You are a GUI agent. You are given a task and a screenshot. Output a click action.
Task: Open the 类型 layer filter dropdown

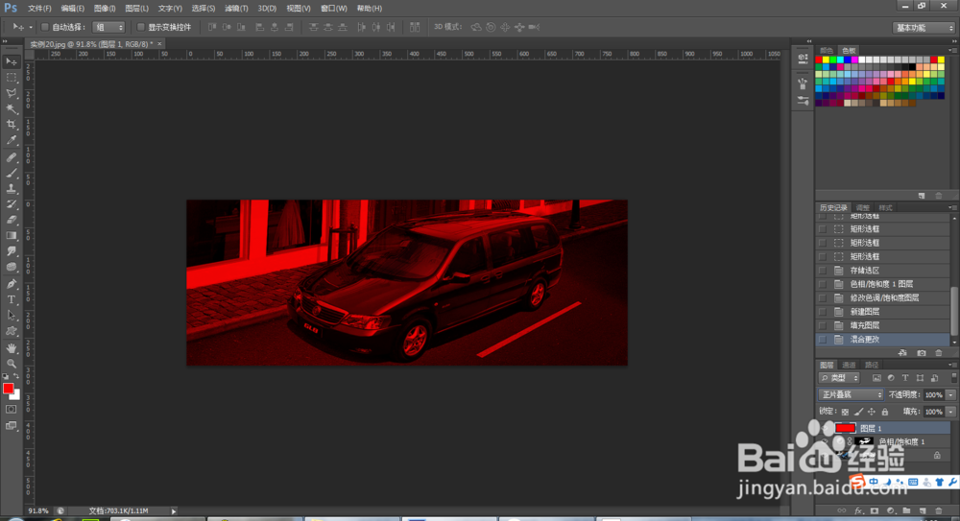839,378
